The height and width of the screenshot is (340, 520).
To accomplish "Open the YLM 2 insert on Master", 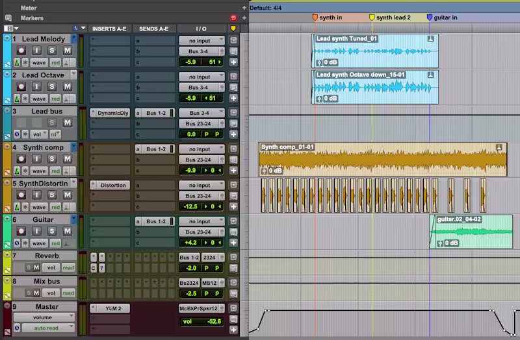I will [x=113, y=308].
